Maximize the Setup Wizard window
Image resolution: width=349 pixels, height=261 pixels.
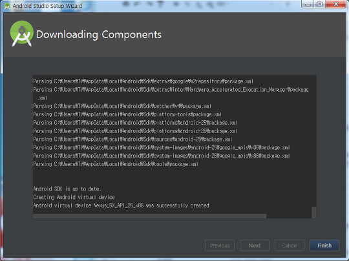tap(320, 4)
